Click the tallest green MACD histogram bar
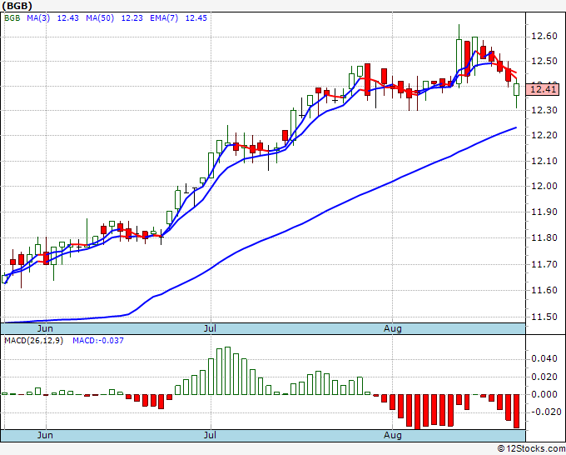 [x=227, y=371]
